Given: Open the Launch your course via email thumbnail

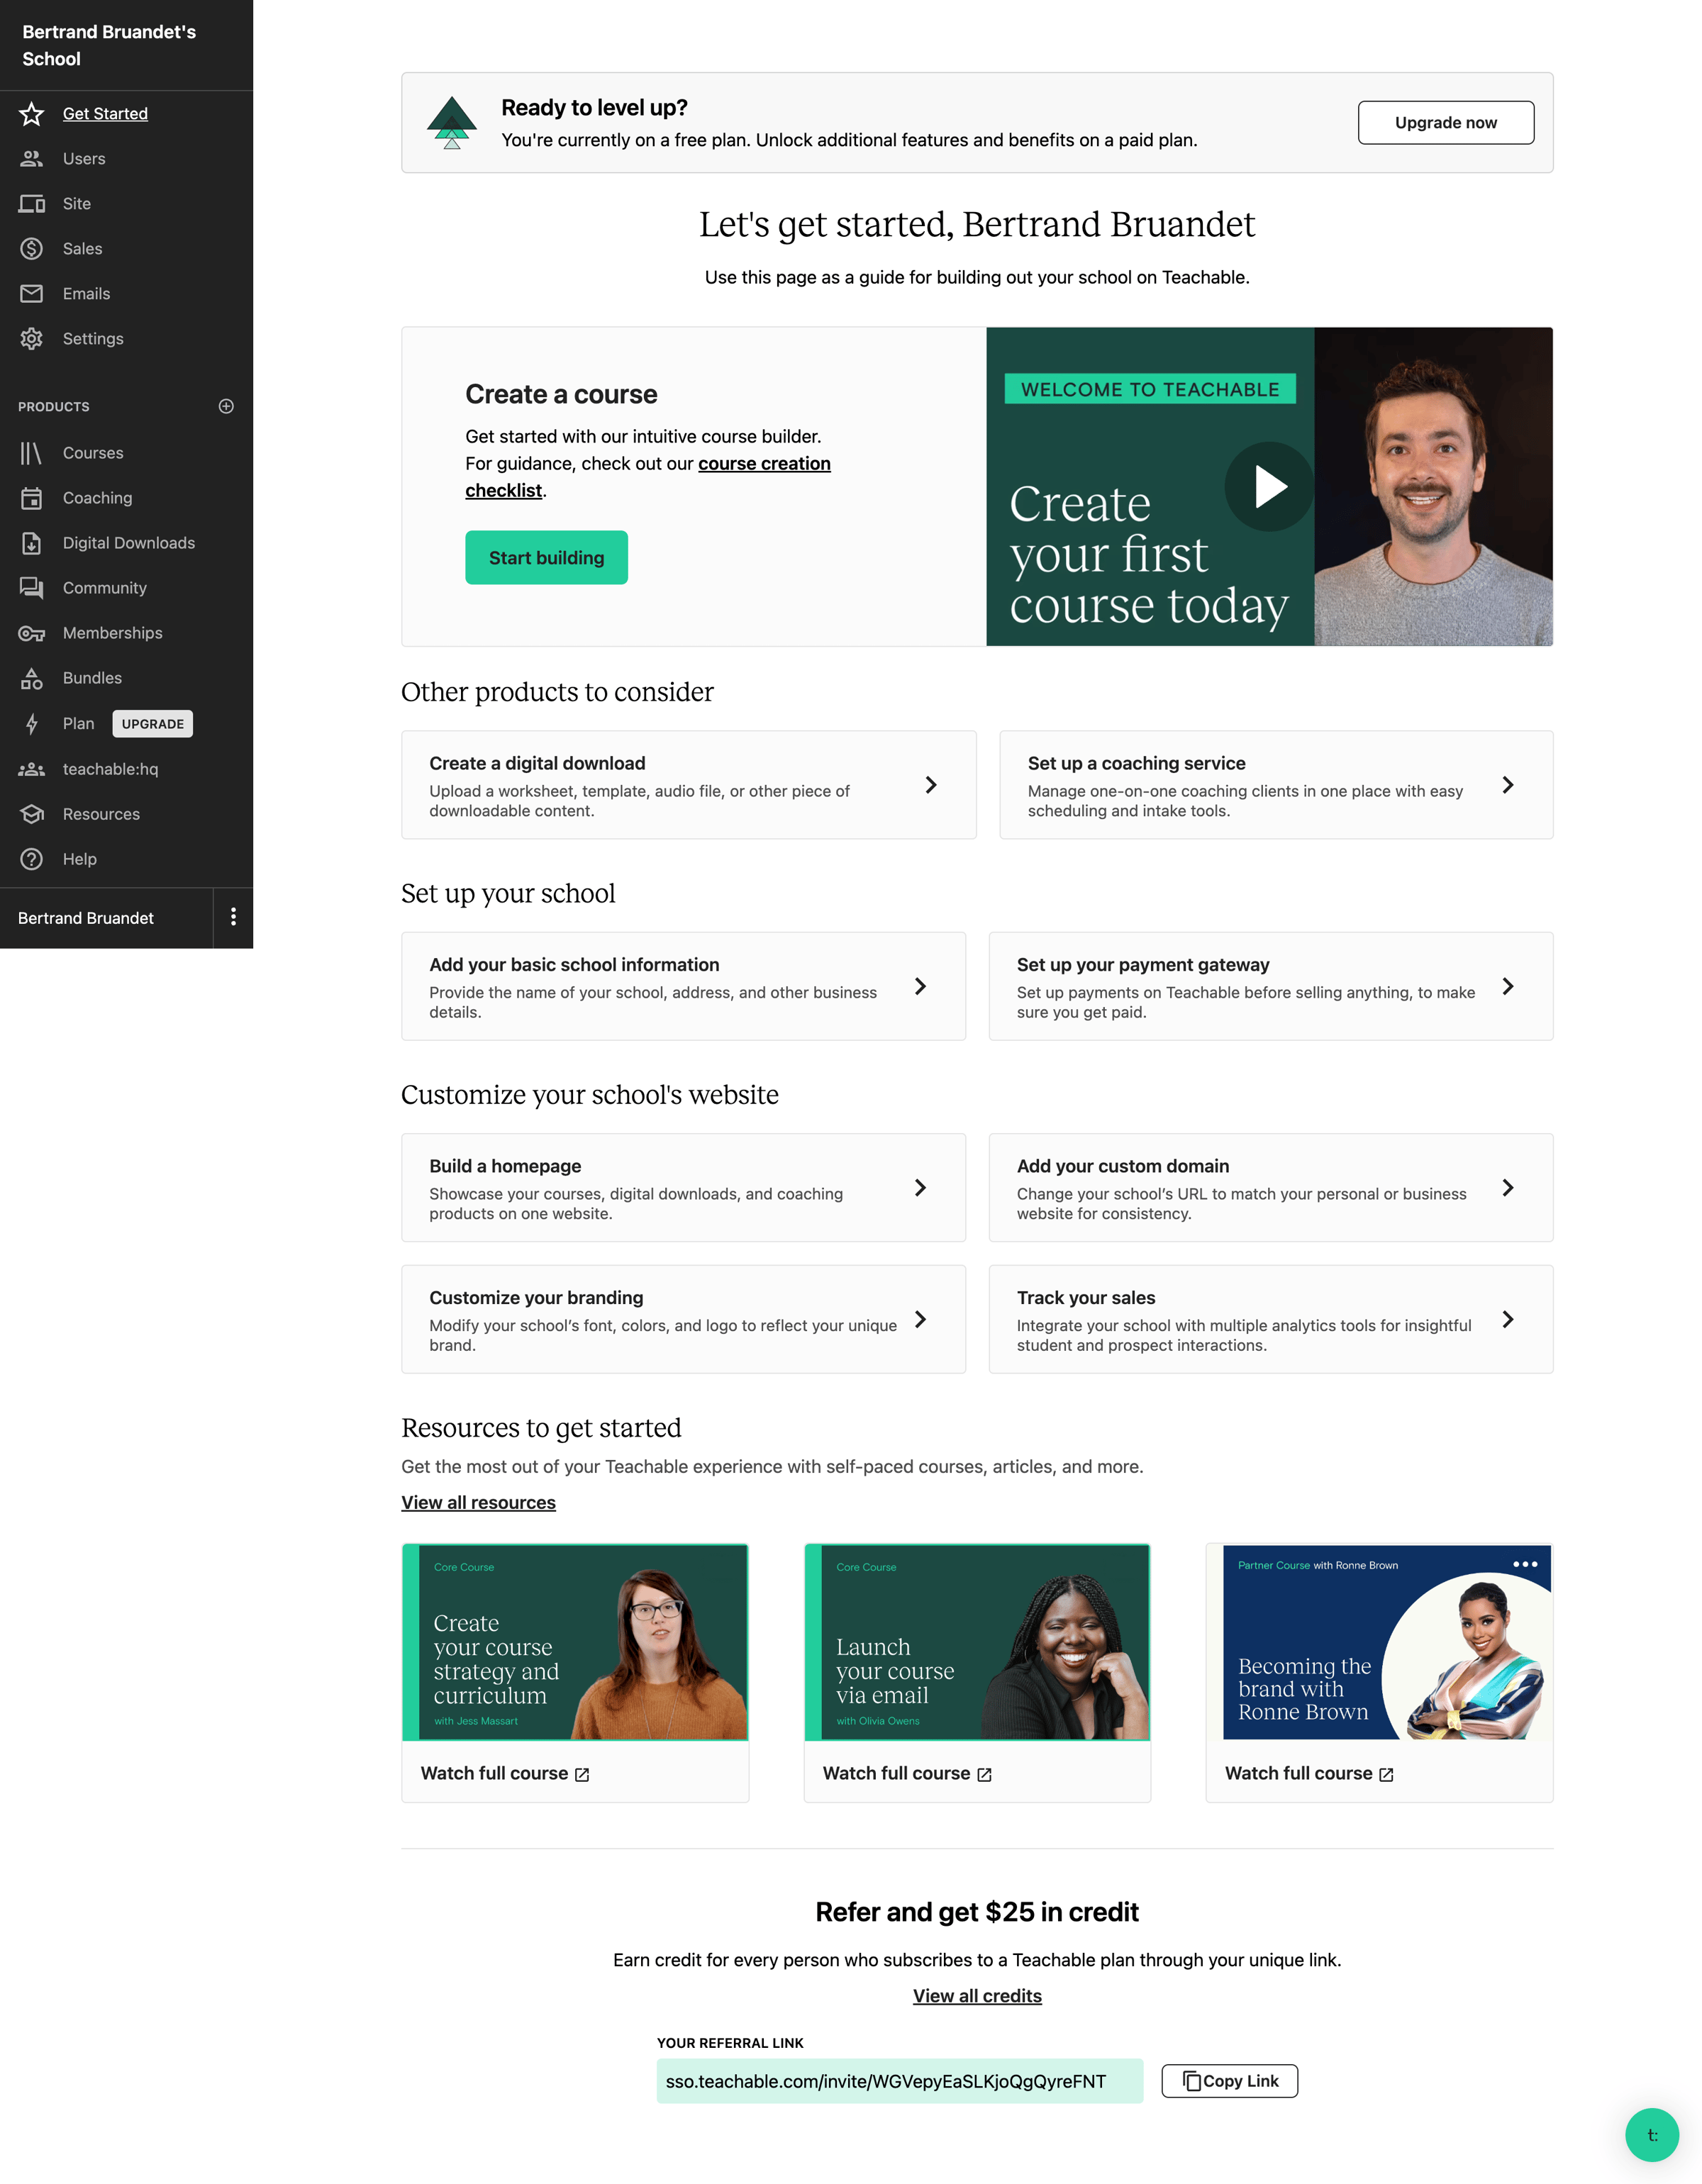Looking at the screenshot, I should coord(977,1642).
